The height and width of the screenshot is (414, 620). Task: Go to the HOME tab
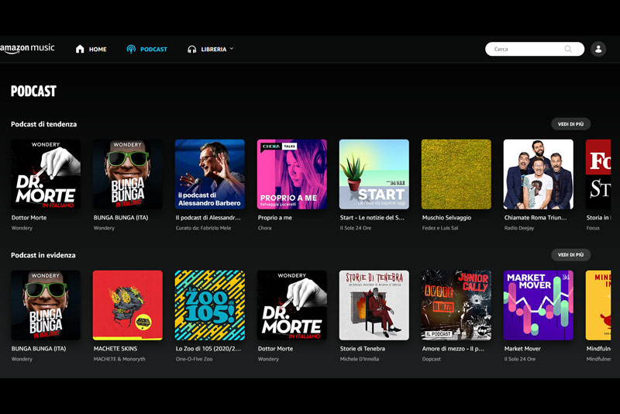tap(98, 50)
